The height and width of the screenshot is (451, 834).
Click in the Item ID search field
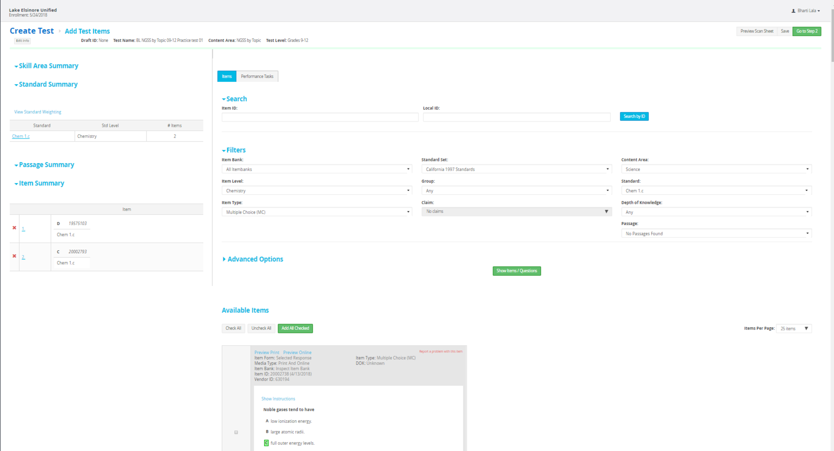[x=320, y=117]
